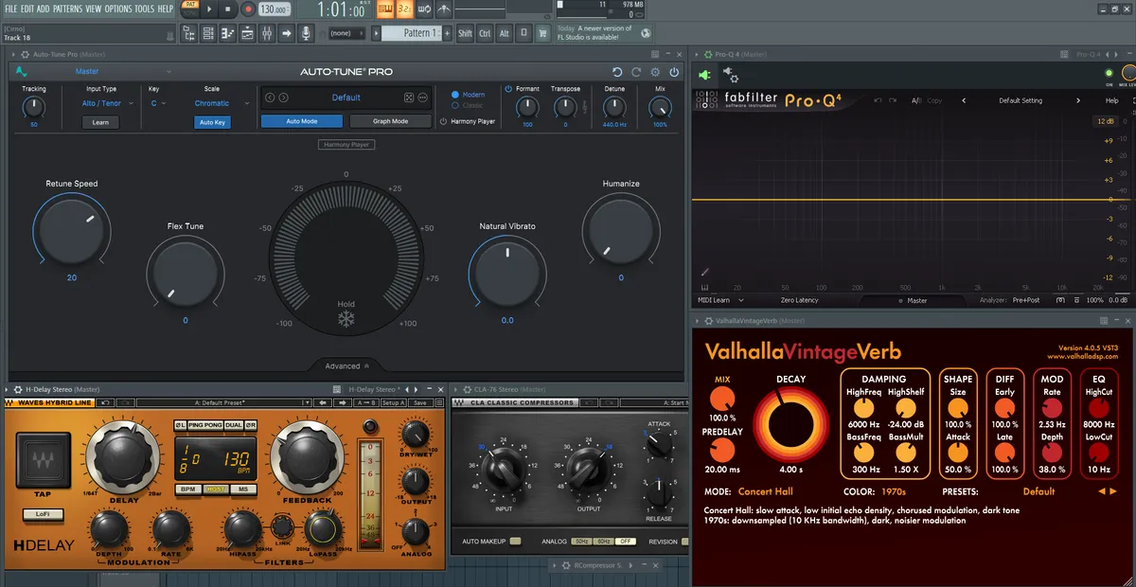Image resolution: width=1136 pixels, height=587 pixels.
Task: Click the Learn button in Auto-Tune
Action: [x=100, y=122]
